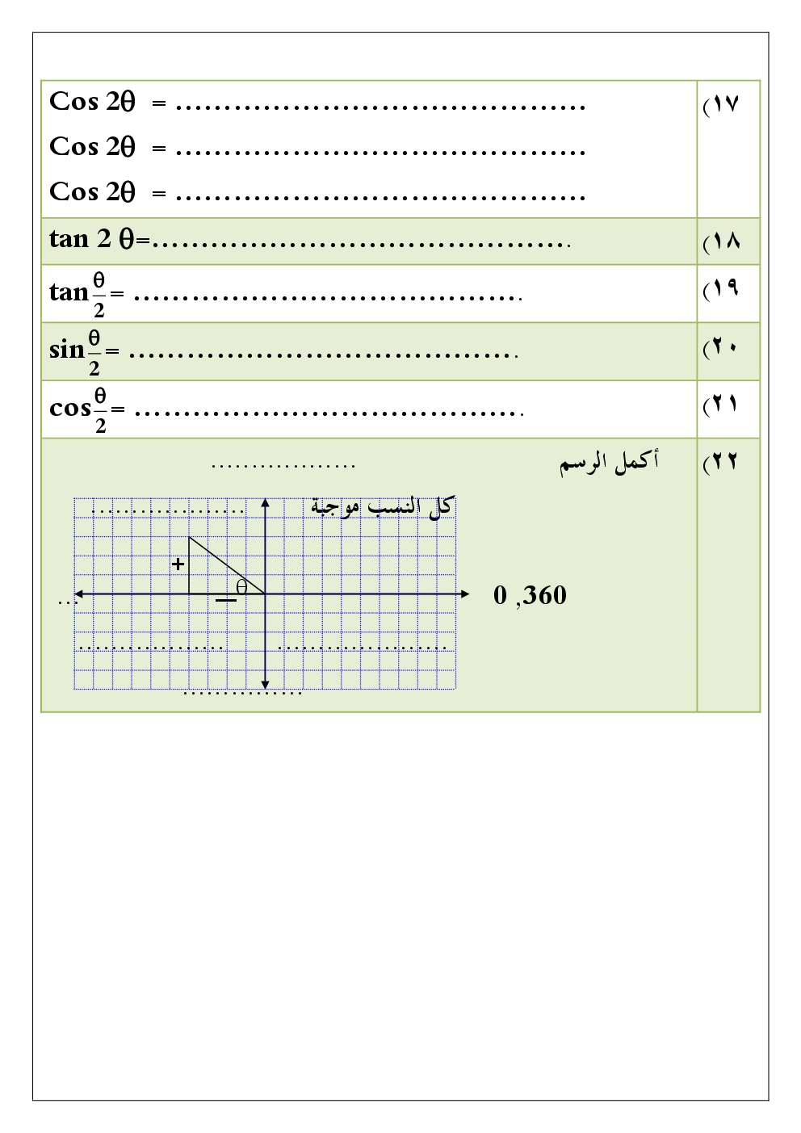Screen dimensions: 801x1133
Task: Click the Arabic heading أكمل الرسم
Action: [x=610, y=463]
